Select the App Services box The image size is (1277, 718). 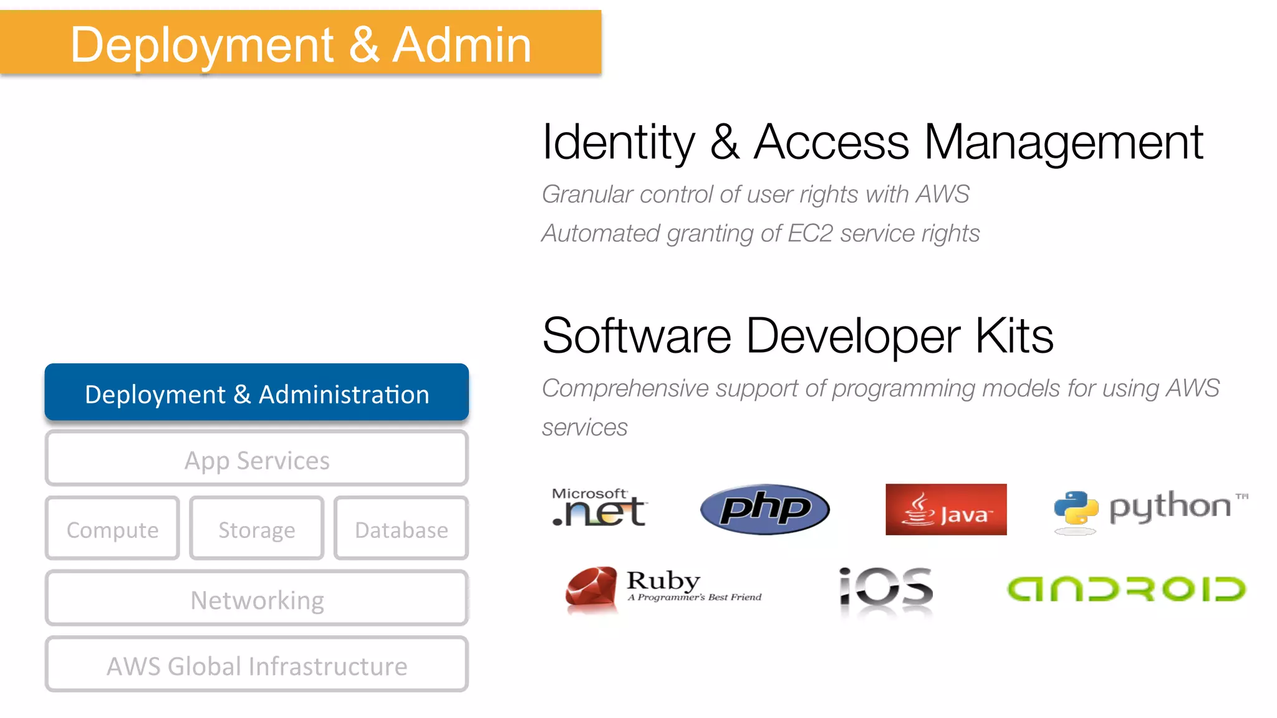[x=256, y=459]
